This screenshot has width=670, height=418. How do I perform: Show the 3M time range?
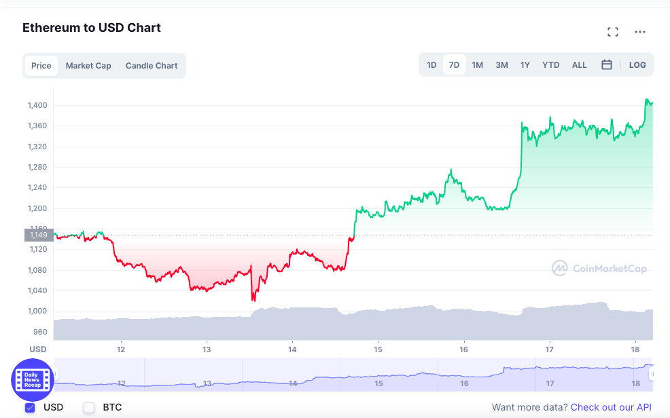501,65
